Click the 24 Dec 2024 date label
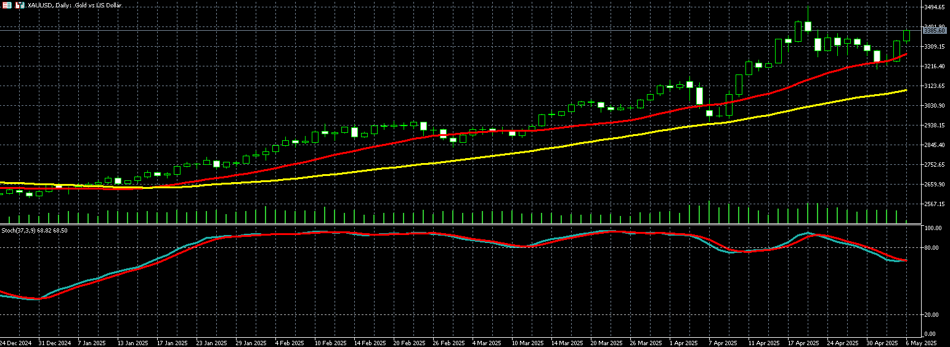Viewport: 950px width, 347px height. point(14,343)
